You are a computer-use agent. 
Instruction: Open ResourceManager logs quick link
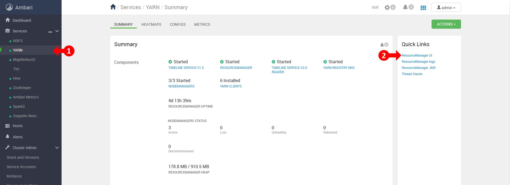[x=418, y=61]
